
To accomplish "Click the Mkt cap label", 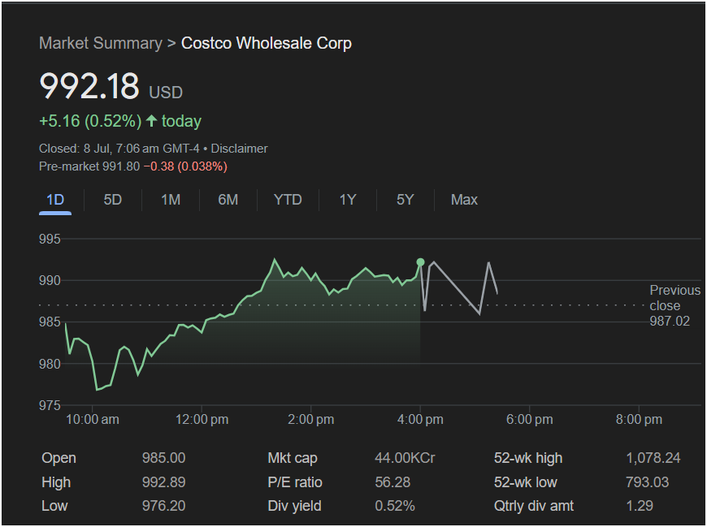I will pos(293,458).
